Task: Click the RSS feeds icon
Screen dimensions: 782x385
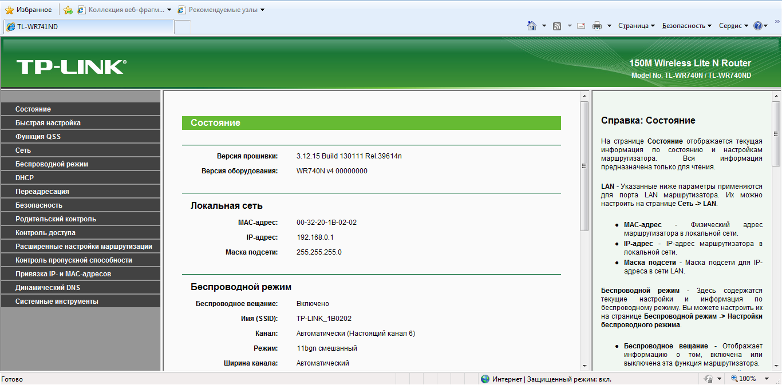Action: coord(556,26)
